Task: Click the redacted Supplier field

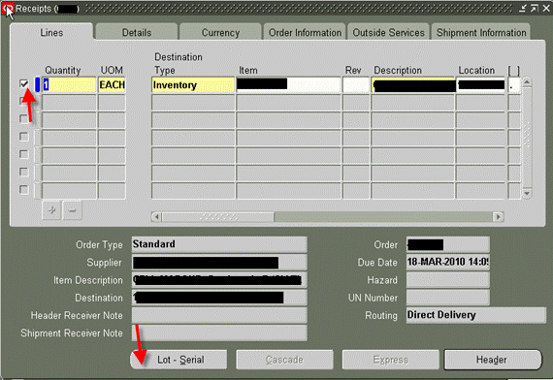Action: pyautogui.click(x=219, y=262)
